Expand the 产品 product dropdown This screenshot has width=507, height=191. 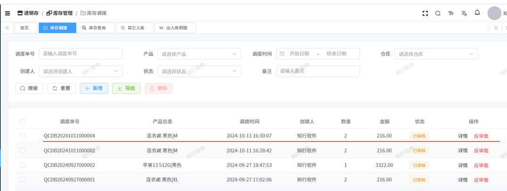199,54
